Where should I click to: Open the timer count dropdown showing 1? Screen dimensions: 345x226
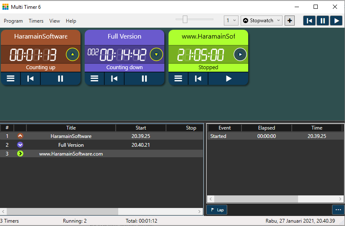[231, 21]
